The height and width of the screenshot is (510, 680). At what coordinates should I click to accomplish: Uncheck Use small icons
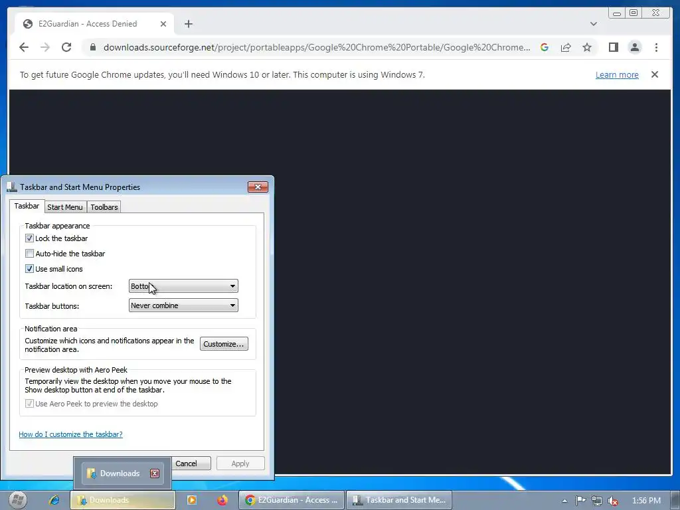[29, 269]
